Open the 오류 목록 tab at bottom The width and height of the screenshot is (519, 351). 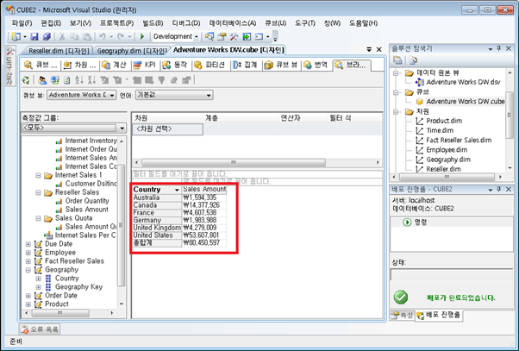[40, 329]
